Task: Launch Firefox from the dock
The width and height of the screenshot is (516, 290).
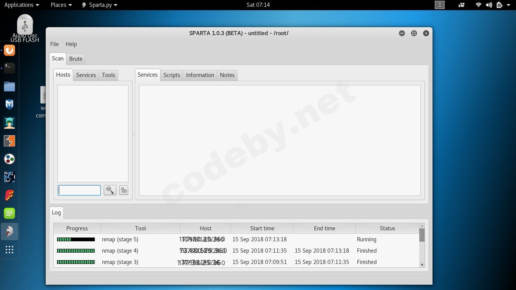Action: click(x=9, y=50)
